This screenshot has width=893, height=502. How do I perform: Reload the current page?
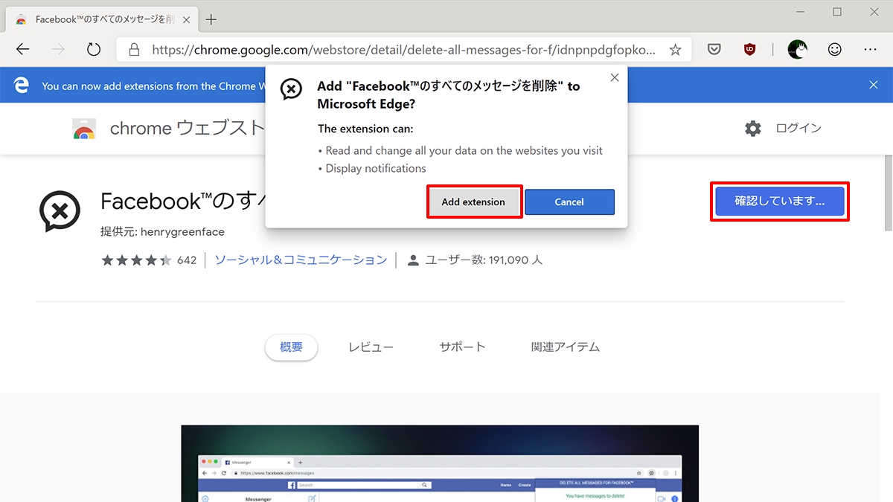[94, 50]
